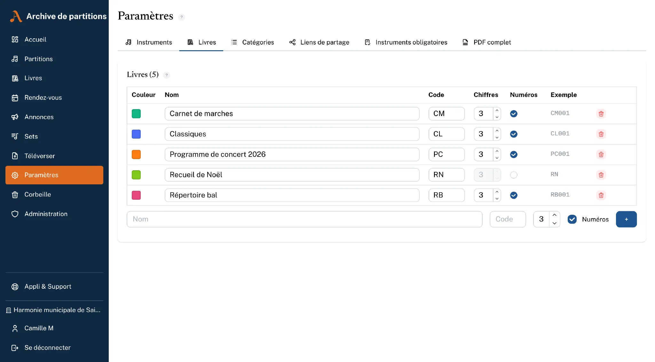This screenshot has height=362, width=655.
Task: Uncheck the Numéros checkbox for new book
Action: pyautogui.click(x=572, y=219)
